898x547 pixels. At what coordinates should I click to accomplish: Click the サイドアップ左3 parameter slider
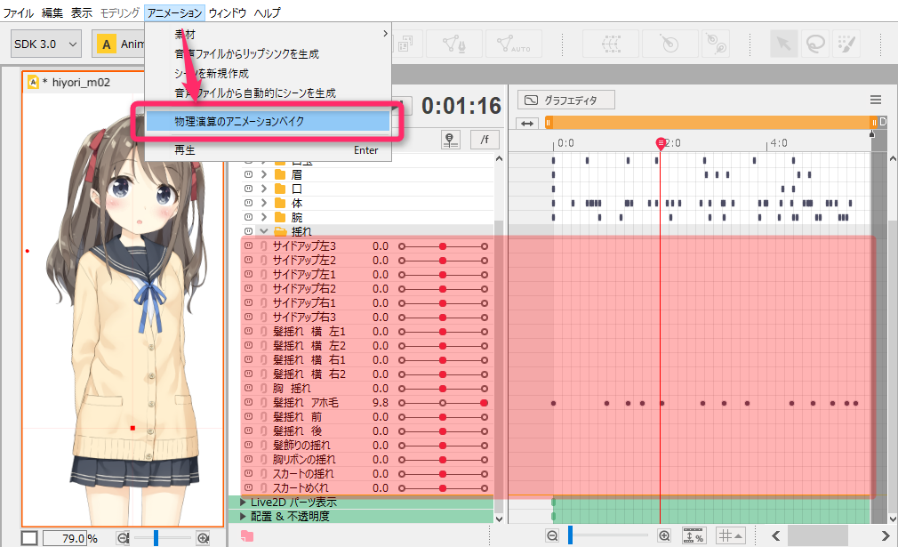click(x=443, y=246)
